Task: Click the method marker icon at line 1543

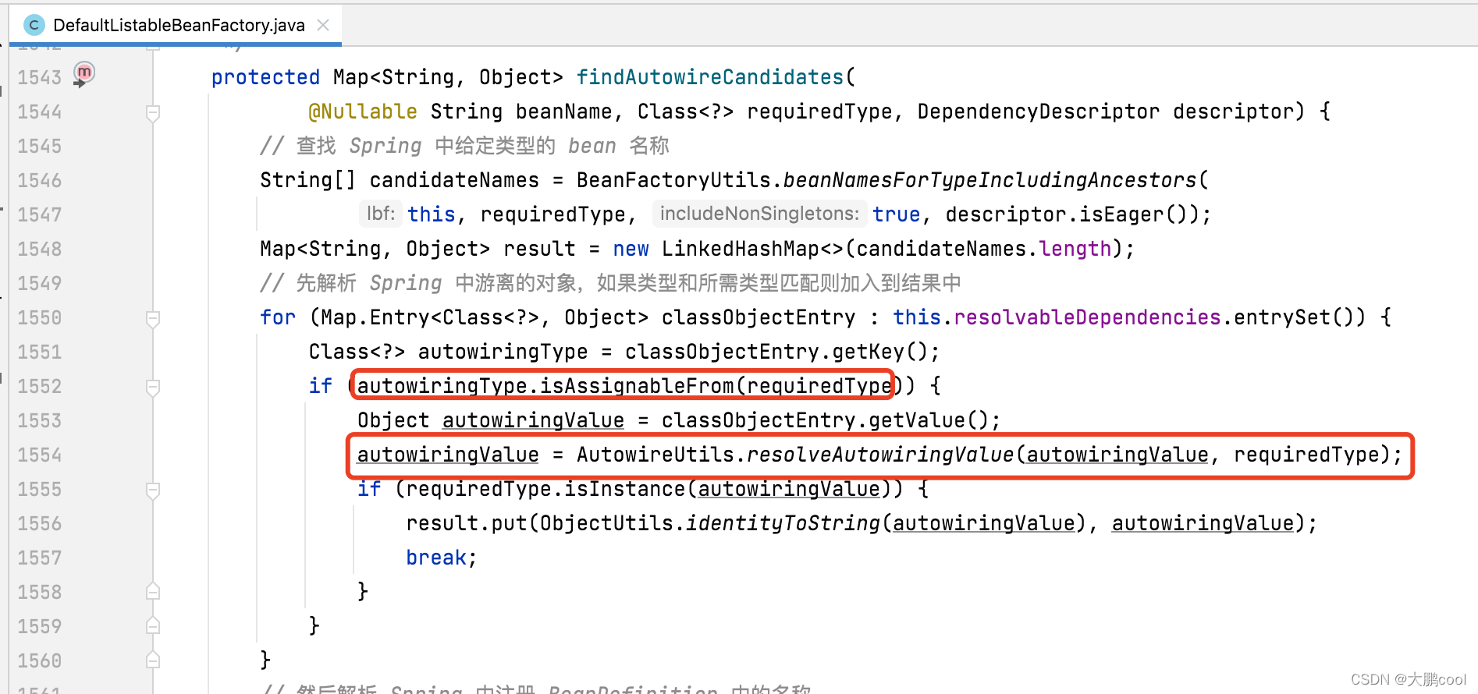Action: pyautogui.click(x=83, y=74)
